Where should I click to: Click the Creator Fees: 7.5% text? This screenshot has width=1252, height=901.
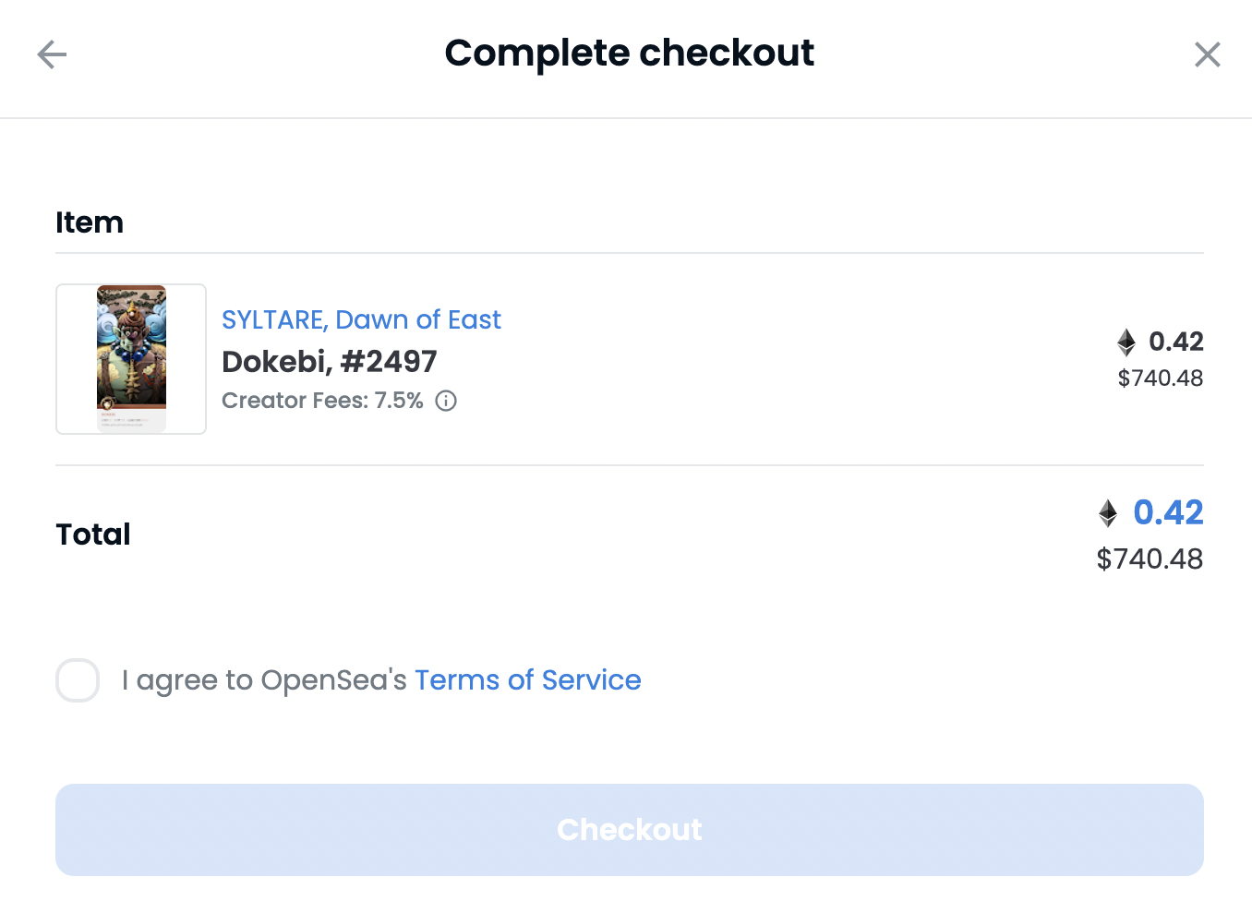point(322,401)
